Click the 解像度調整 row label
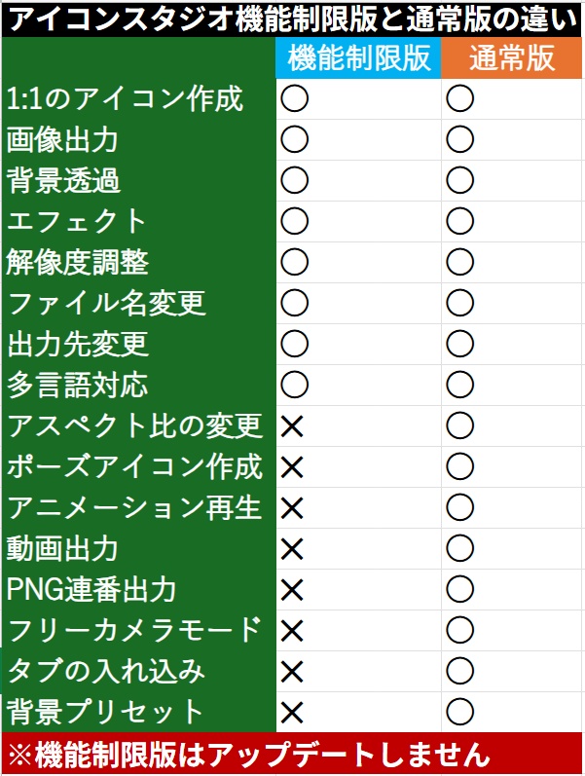Image resolution: width=585 pixels, height=776 pixels. 78,263
